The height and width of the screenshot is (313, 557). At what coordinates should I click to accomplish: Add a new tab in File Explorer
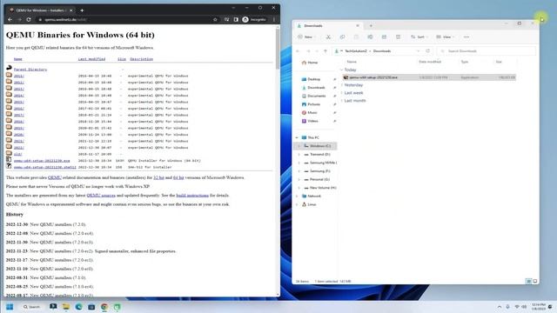pyautogui.click(x=371, y=25)
